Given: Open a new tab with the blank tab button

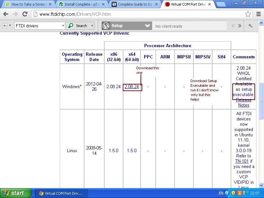Looking at the screenshot, I should click(x=220, y=4).
